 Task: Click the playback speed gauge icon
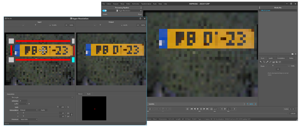point(211,109)
